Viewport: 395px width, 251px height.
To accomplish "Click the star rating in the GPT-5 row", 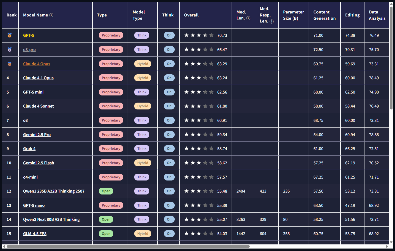I will tap(199, 35).
